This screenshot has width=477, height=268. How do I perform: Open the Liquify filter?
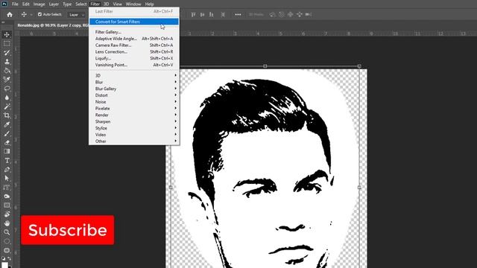pos(134,58)
